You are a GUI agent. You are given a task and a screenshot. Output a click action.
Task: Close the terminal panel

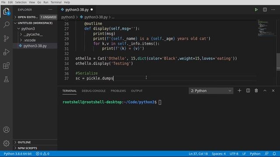273,91
